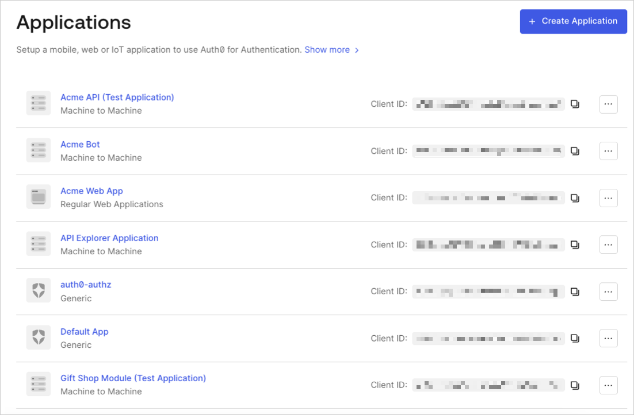Open the API Explorer Application options menu
Screen dimensions: 634x415
coord(608,244)
